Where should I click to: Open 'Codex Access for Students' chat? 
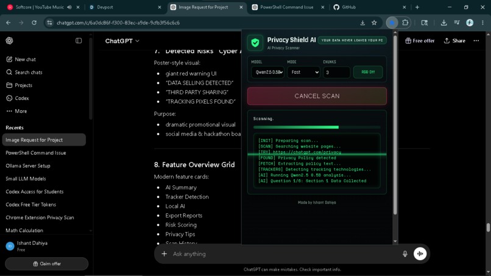(x=35, y=191)
